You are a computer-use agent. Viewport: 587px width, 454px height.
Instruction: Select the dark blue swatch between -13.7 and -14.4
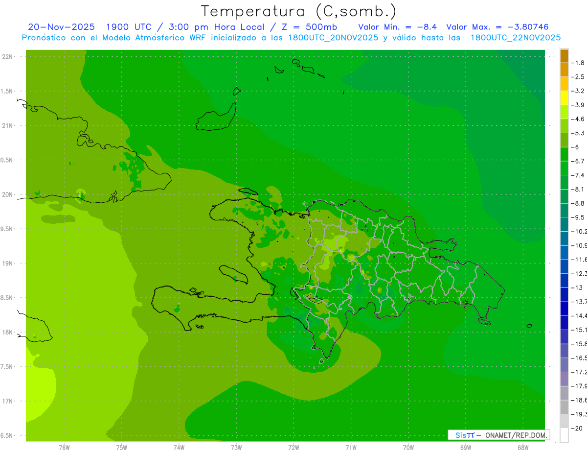564,309
